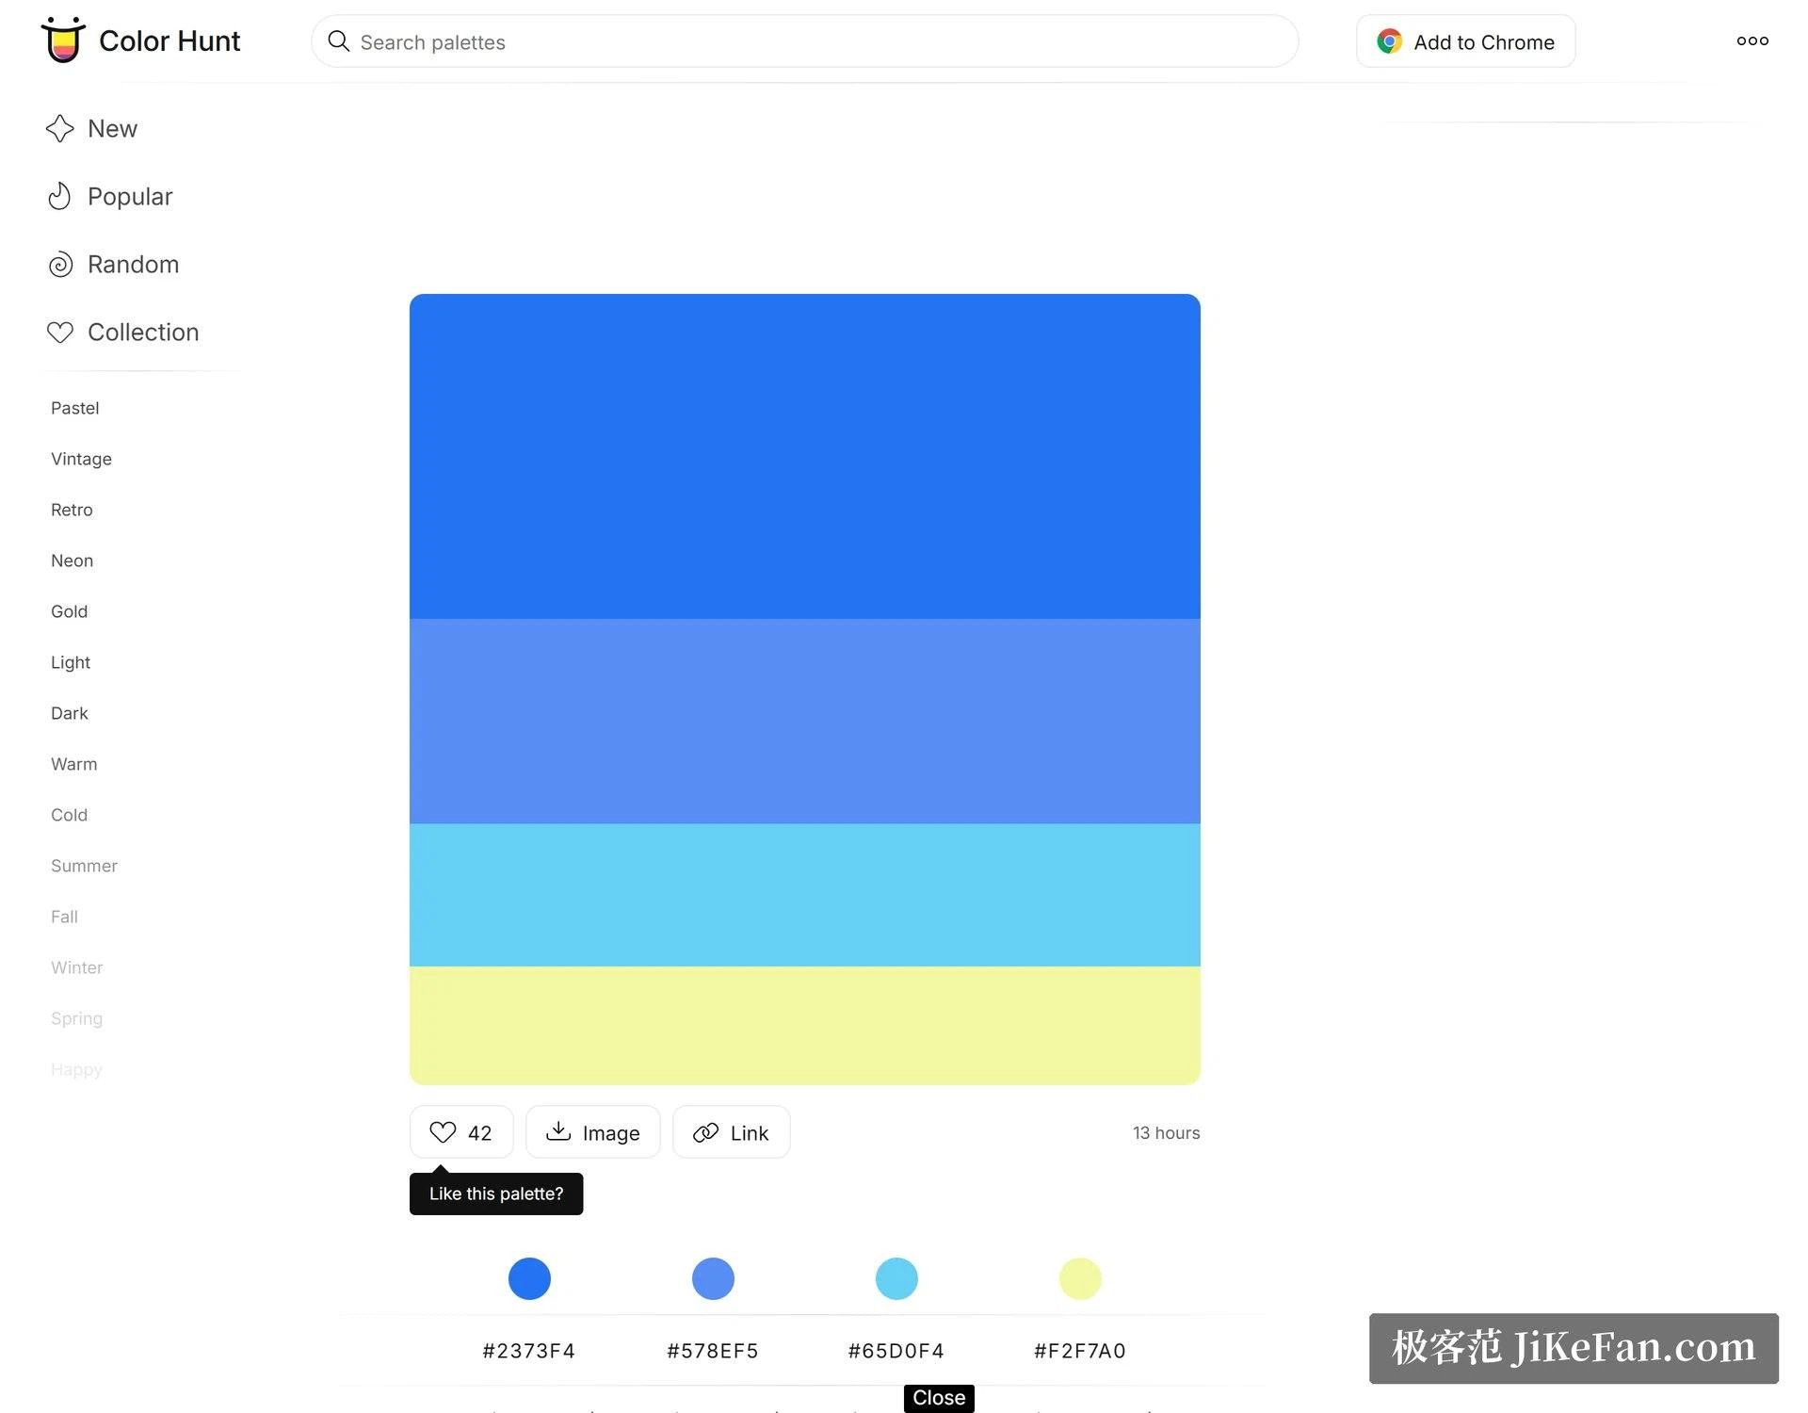The image size is (1808, 1413).
Task: Click the Collection heart icon
Action: (x=60, y=333)
